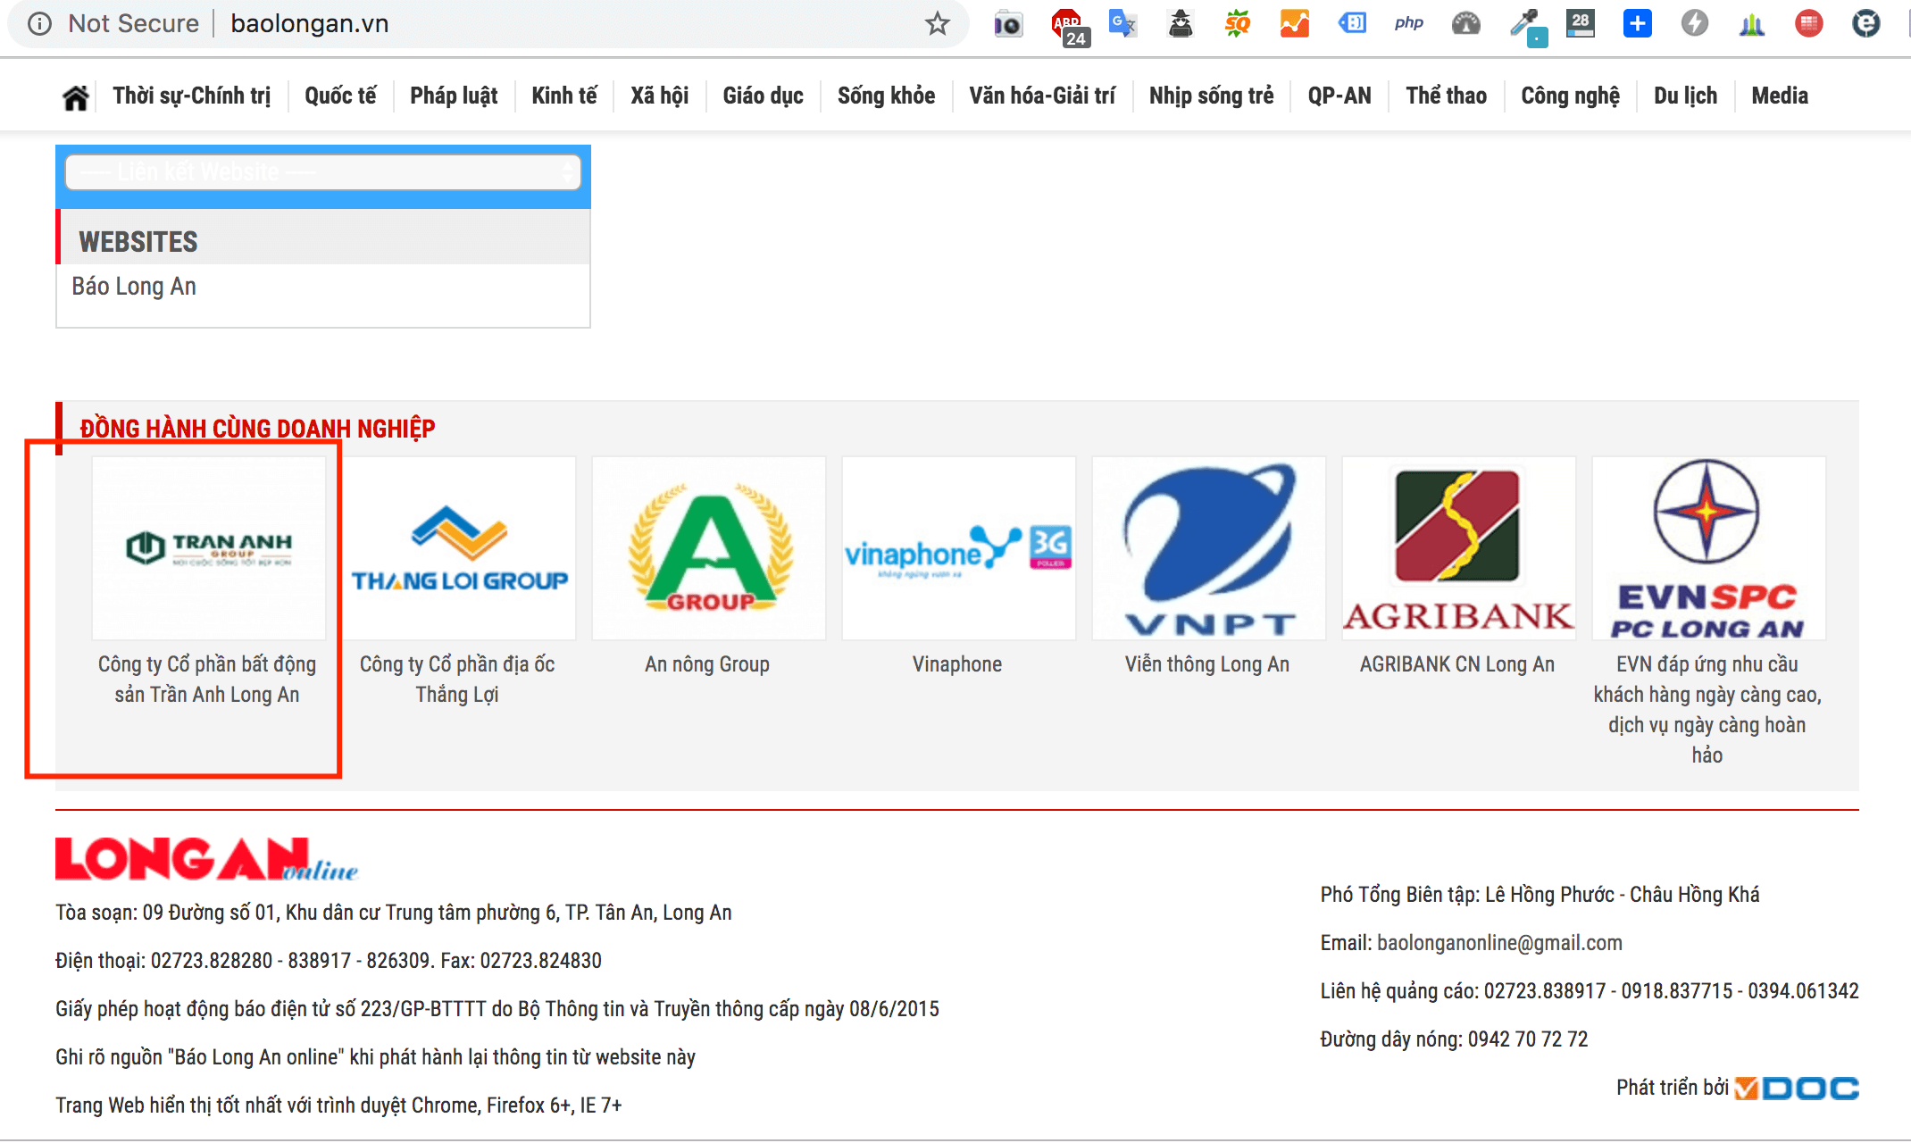The height and width of the screenshot is (1143, 1911).
Task: Open the Thời sự-Chính trị menu
Action: (191, 96)
